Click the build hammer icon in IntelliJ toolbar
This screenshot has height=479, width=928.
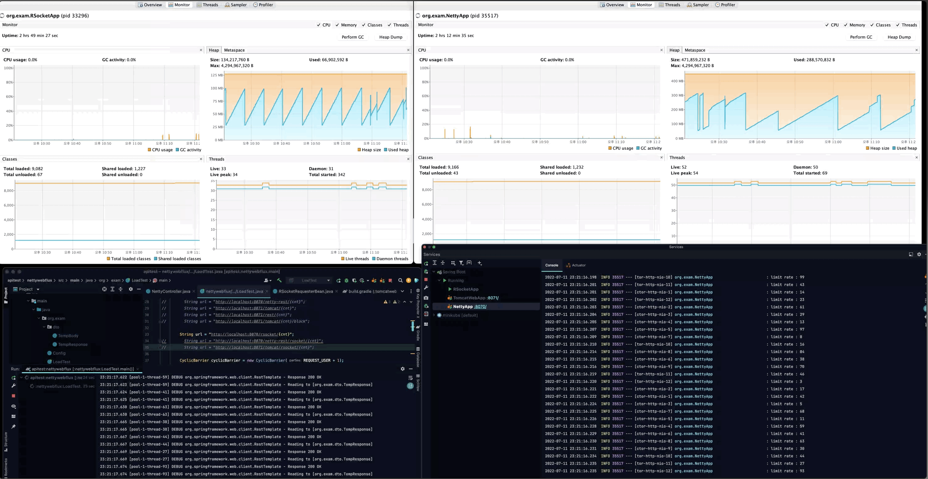(279, 280)
